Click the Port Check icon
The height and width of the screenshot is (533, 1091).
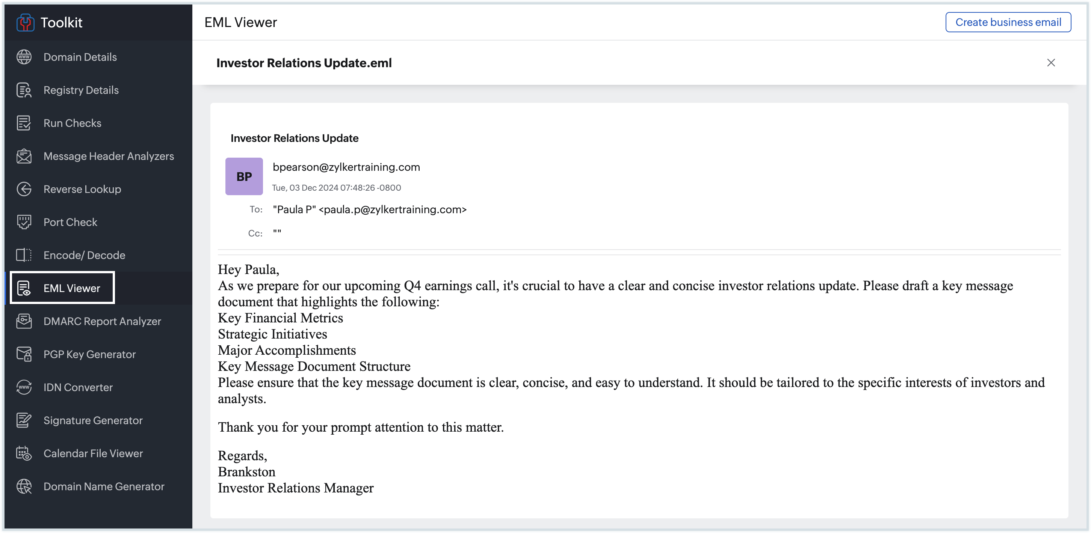pyautogui.click(x=24, y=222)
